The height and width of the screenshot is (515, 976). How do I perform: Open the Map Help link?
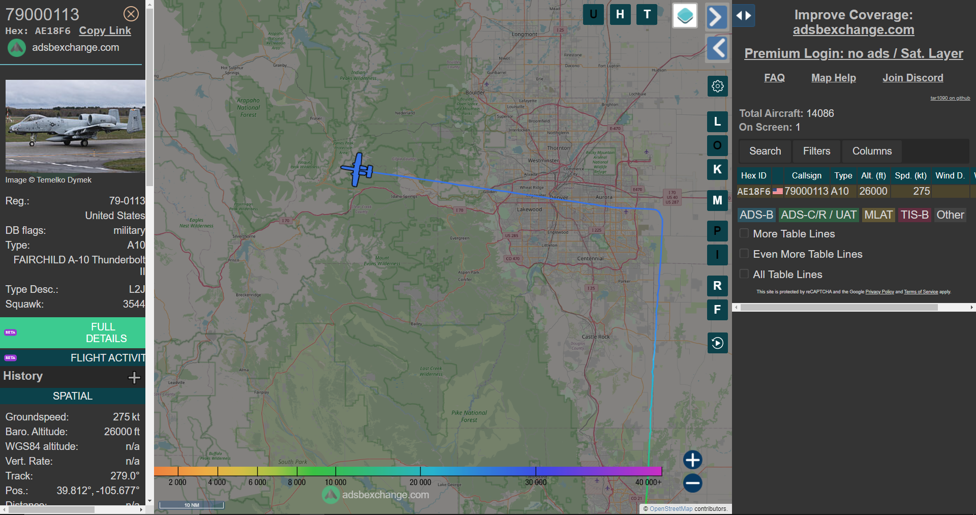(833, 78)
